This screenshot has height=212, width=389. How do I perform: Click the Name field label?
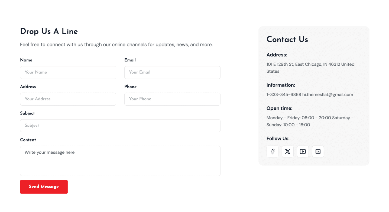[x=26, y=60]
